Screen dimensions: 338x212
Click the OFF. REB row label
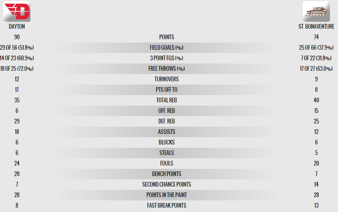pos(166,111)
